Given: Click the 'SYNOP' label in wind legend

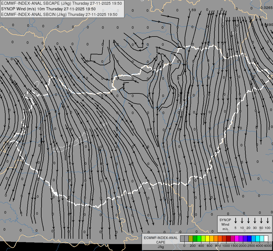Looking at the screenshot, I should [x=225, y=220].
